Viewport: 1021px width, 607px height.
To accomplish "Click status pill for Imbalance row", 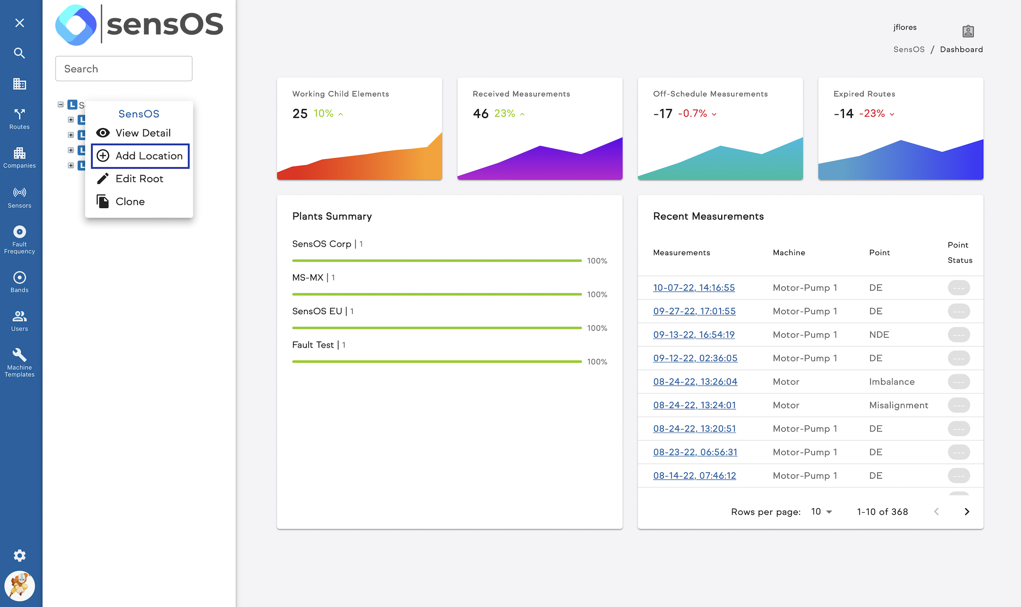I will coord(959,382).
